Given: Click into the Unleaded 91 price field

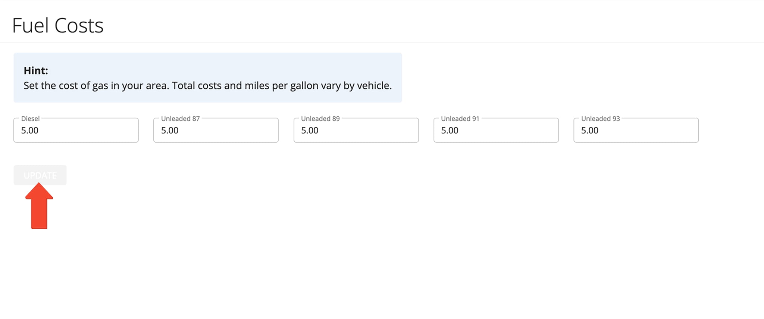Looking at the screenshot, I should coord(496,130).
